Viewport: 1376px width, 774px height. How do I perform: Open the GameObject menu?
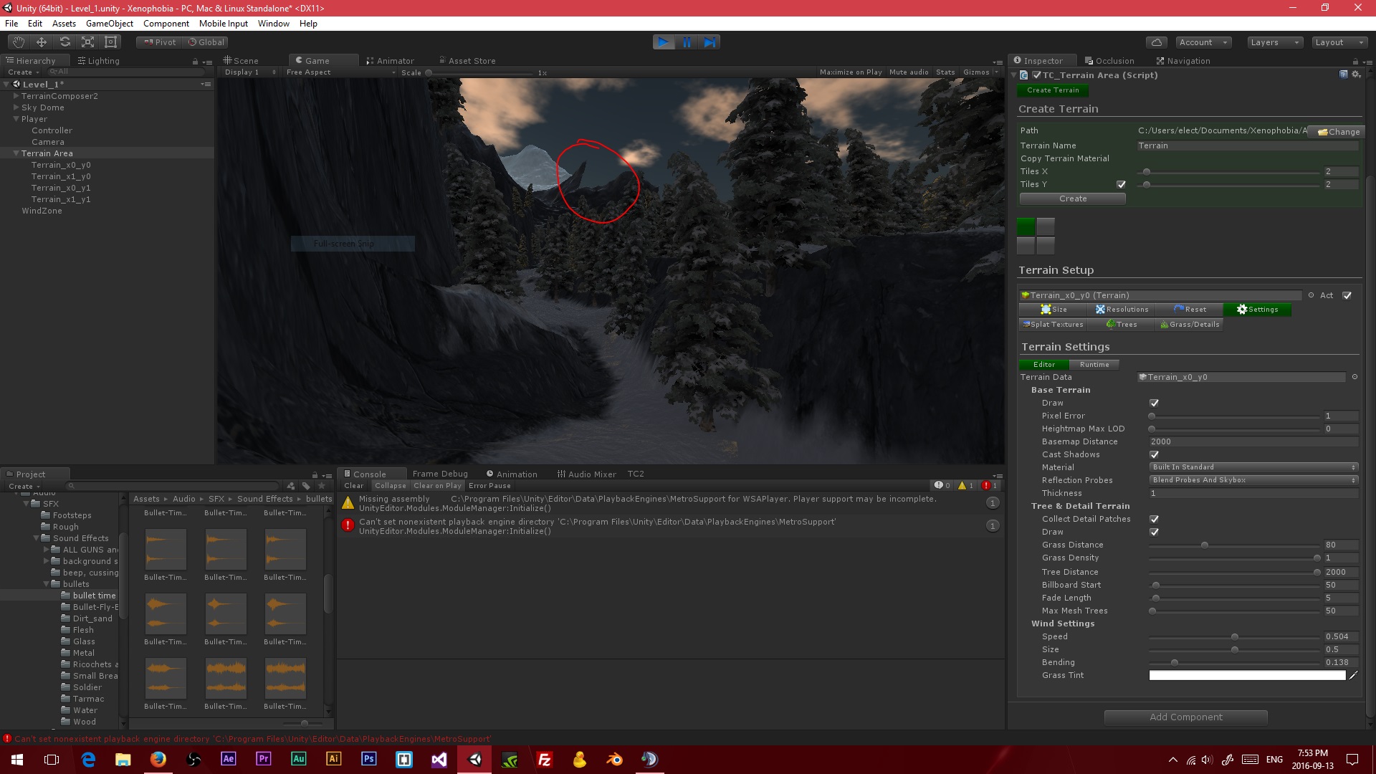(x=110, y=24)
